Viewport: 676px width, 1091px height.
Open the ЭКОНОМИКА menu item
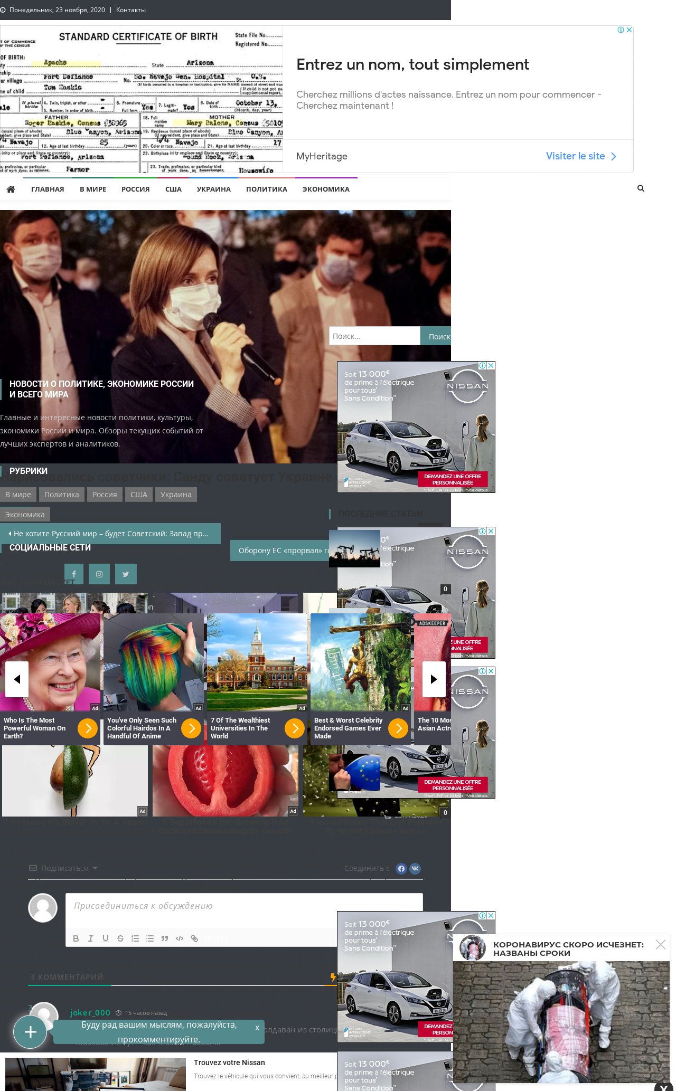pyautogui.click(x=326, y=189)
